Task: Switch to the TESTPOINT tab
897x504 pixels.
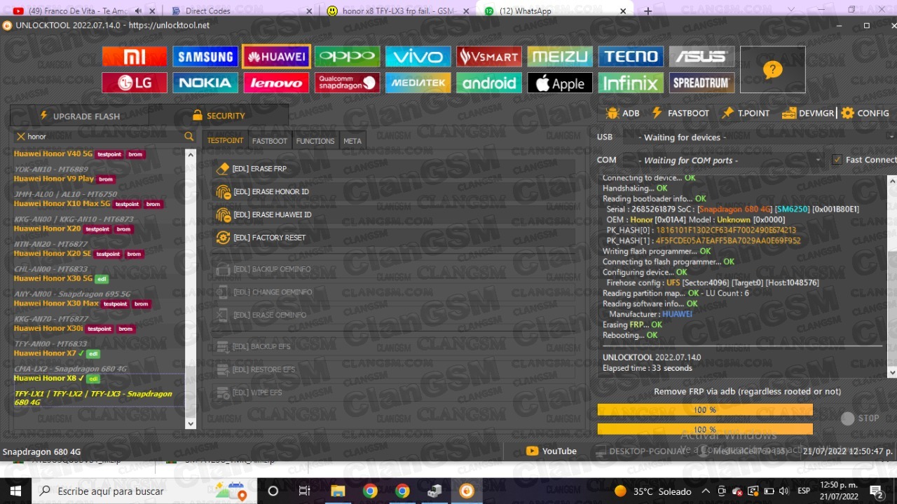Action: click(225, 141)
